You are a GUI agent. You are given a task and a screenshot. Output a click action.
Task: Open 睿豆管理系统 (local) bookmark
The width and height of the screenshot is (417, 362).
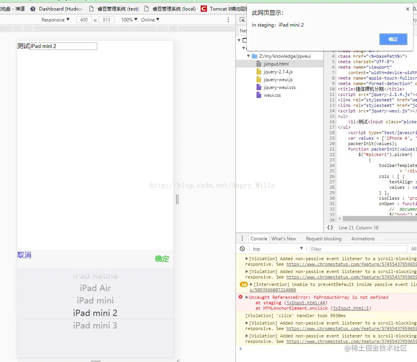170,9
